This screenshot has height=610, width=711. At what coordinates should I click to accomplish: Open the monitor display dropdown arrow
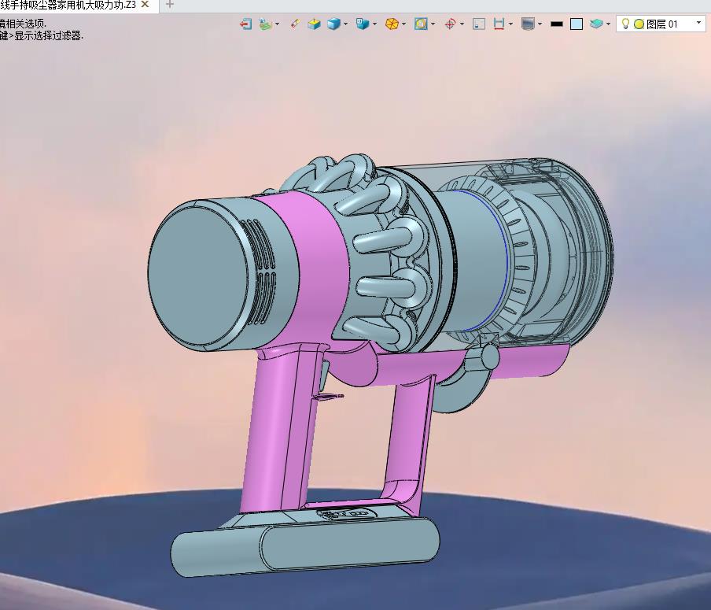pyautogui.click(x=540, y=24)
